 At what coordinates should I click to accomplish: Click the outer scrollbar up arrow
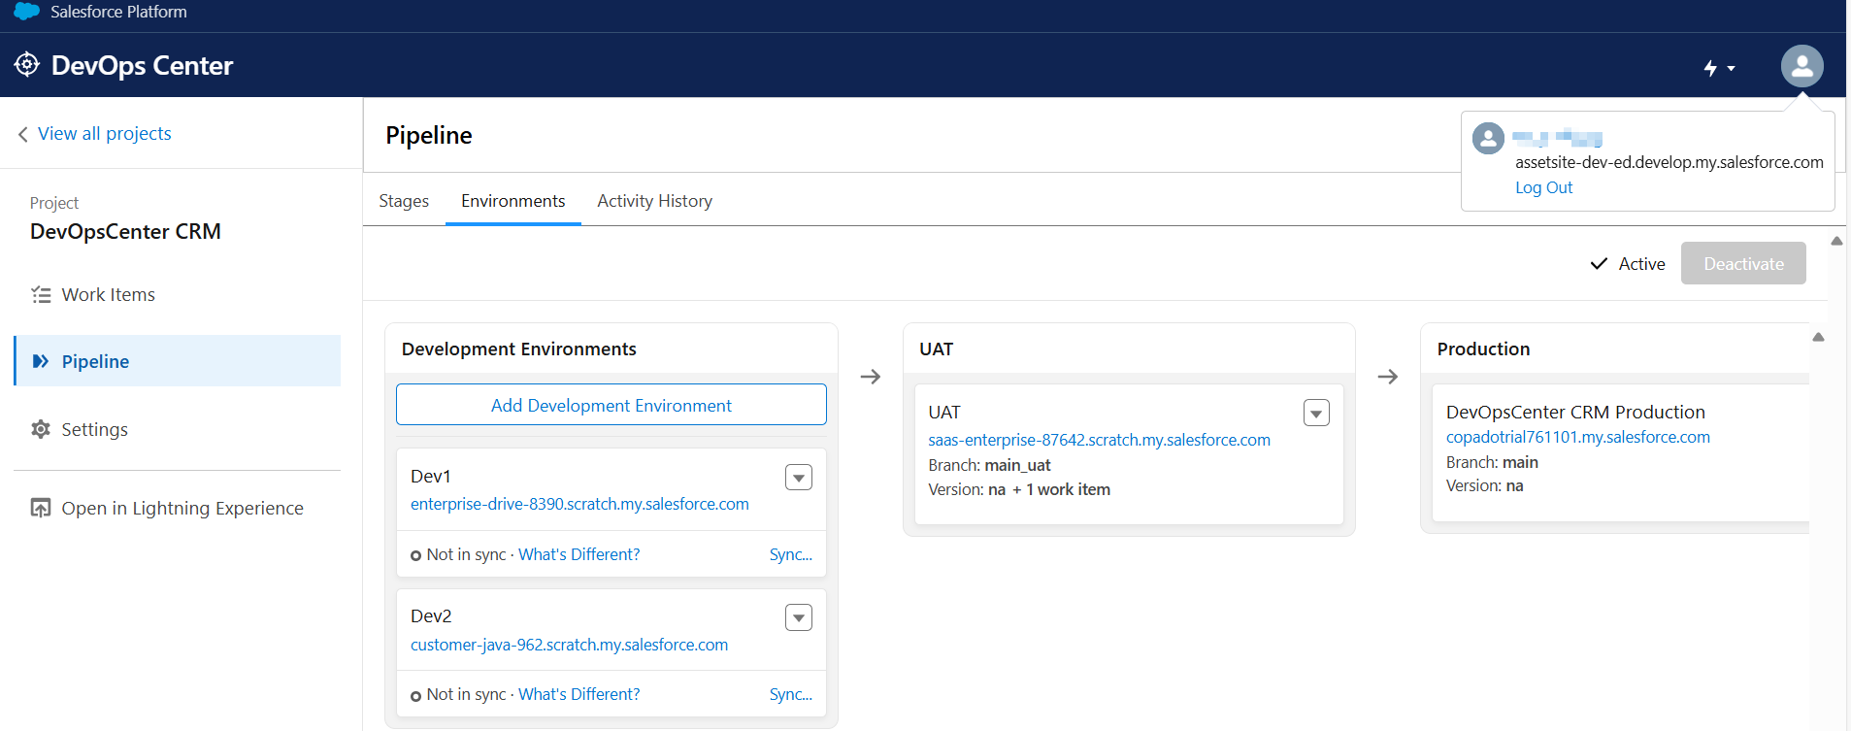pyautogui.click(x=1836, y=241)
